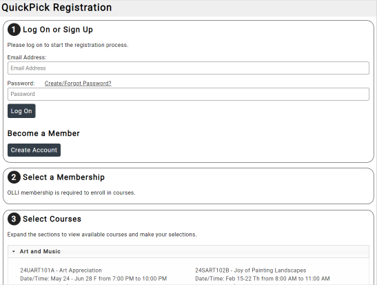
Task: Click the Log On or Sign Up heading
Action: 58,30
